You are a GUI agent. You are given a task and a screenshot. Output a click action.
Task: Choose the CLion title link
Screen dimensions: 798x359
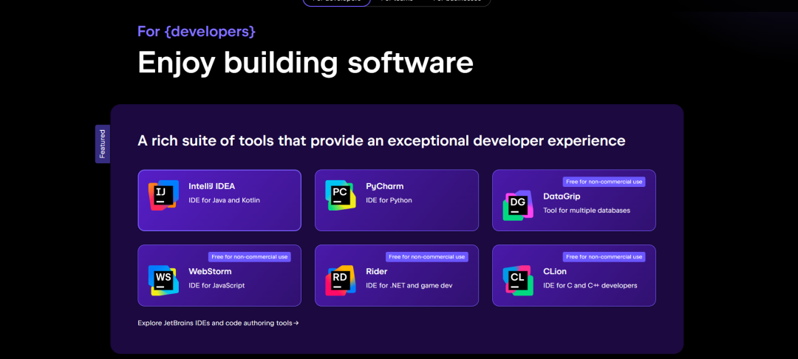coord(554,271)
